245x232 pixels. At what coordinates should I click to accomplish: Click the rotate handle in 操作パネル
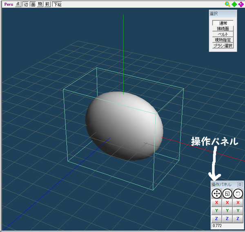pyautogui.click(x=238, y=194)
